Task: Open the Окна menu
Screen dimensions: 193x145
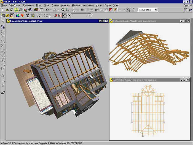Action: click(x=116, y=5)
